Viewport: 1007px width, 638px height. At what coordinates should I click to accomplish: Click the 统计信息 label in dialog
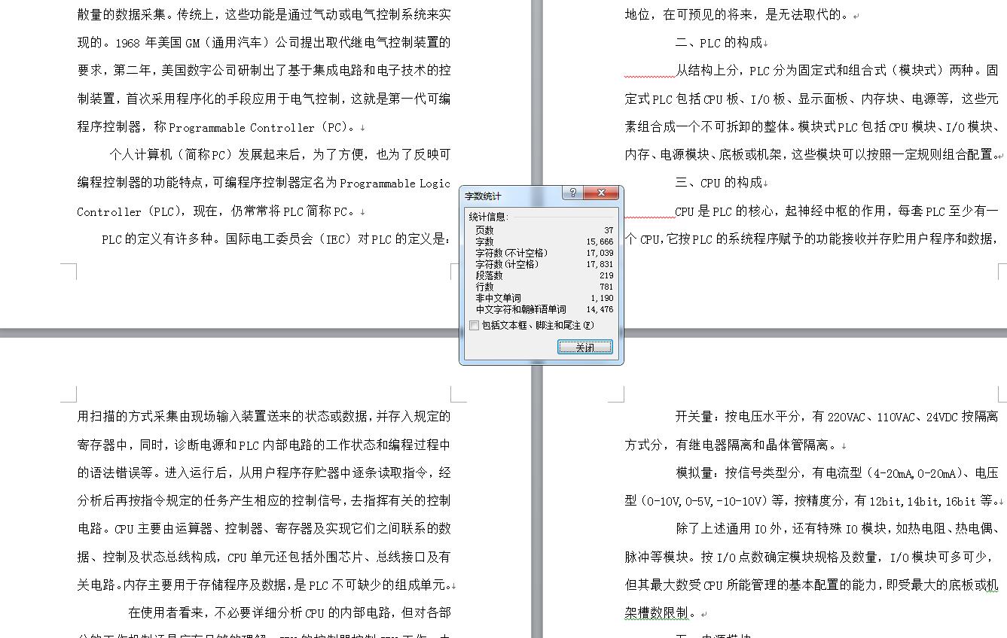click(488, 217)
